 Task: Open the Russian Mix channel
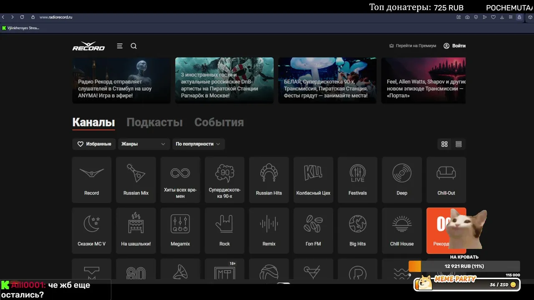(x=136, y=180)
